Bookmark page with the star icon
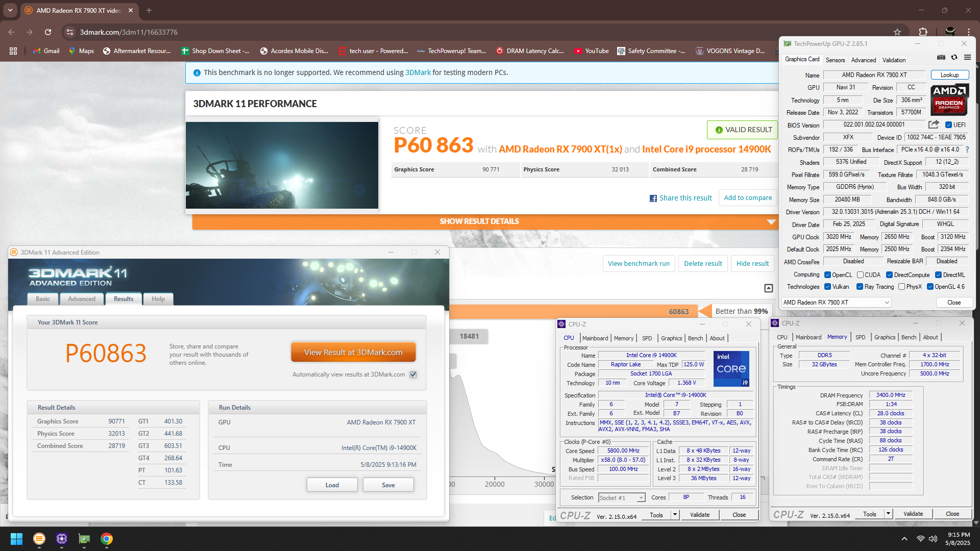980x551 pixels. click(x=897, y=32)
